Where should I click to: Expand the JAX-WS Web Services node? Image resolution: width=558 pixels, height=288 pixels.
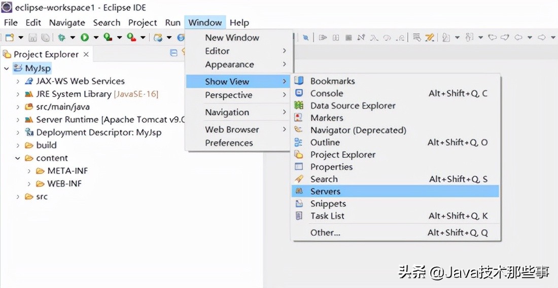(18, 82)
